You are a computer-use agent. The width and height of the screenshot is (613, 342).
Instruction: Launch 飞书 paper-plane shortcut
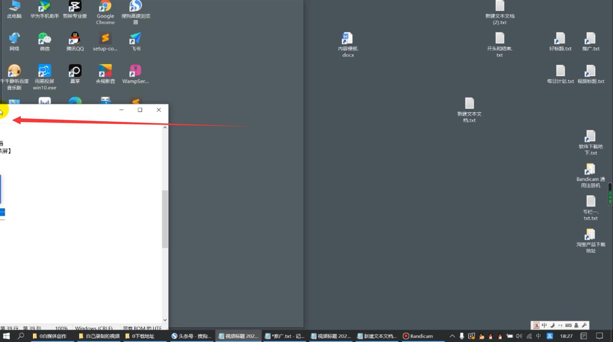pyautogui.click(x=136, y=42)
